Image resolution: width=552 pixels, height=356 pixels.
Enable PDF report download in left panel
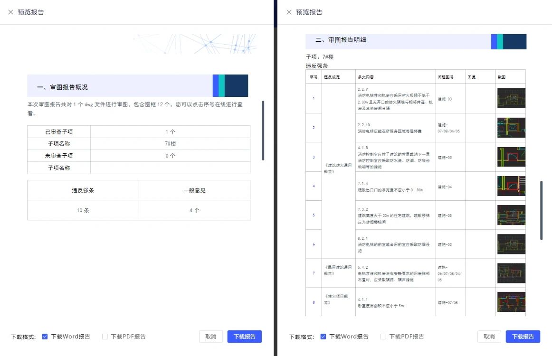click(105, 337)
